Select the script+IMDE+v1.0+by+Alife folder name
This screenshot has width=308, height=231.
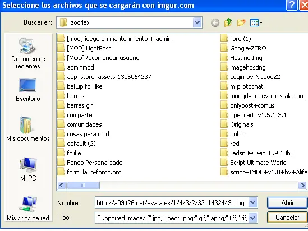[x=269, y=172]
